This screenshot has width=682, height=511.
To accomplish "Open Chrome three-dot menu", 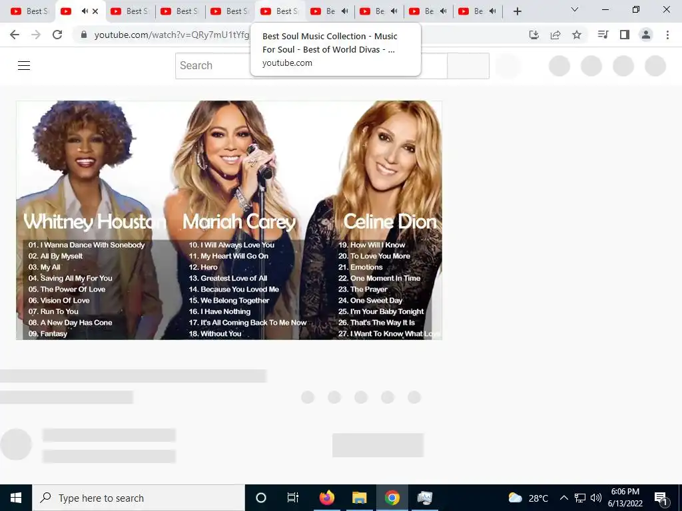I will [667, 35].
